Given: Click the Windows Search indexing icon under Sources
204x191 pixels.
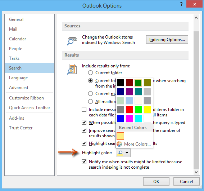Looking at the screenshot, I should (72, 41).
